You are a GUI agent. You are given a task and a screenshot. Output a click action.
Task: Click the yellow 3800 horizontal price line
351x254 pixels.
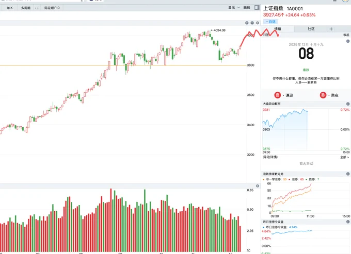tap(123, 65)
